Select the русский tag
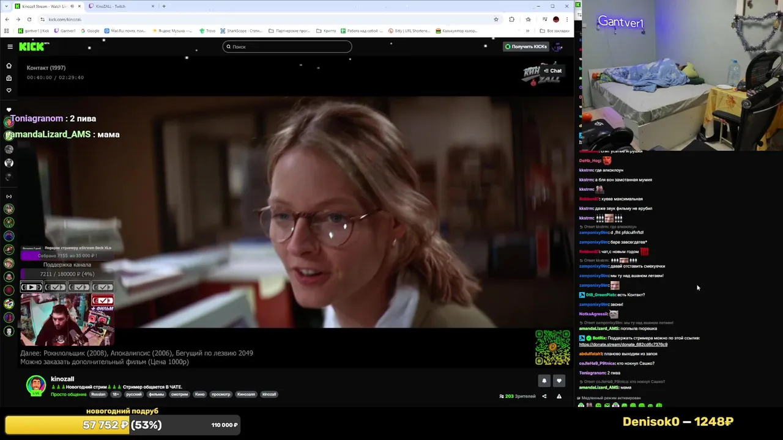Screen dimensions: 783x440 pyautogui.click(x=133, y=394)
